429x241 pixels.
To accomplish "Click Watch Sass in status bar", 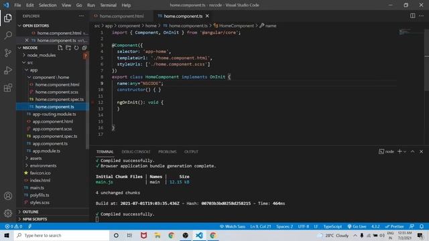I will [x=233, y=226].
